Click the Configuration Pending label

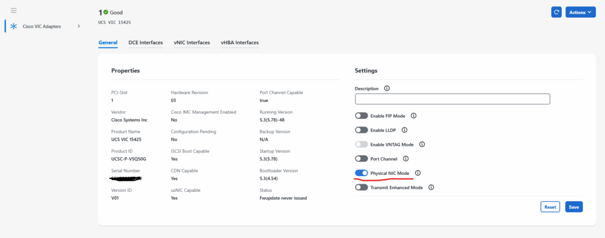(x=193, y=132)
